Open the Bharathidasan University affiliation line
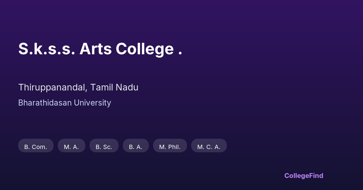The image size is (363, 190). pos(64,103)
